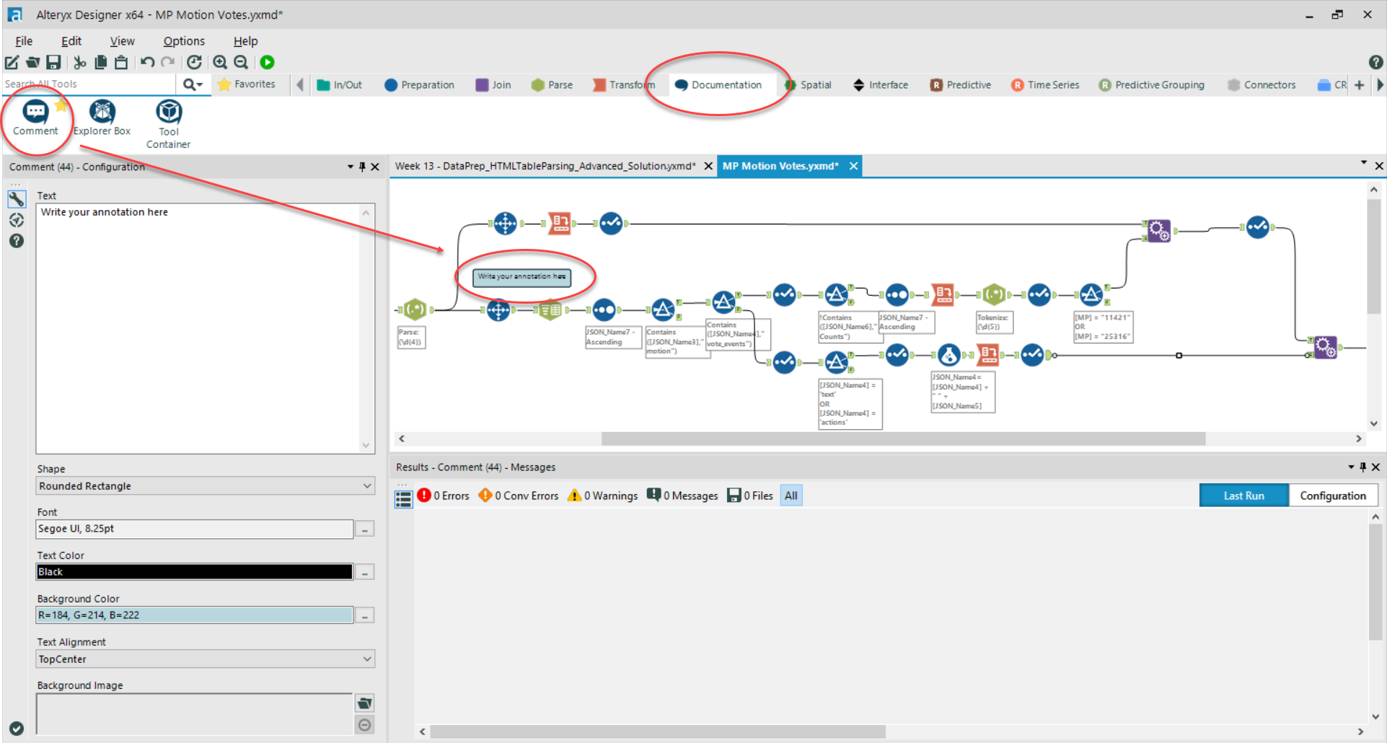This screenshot has height=743, width=1387.
Task: Zoom in on the canvas
Action: pos(220,63)
